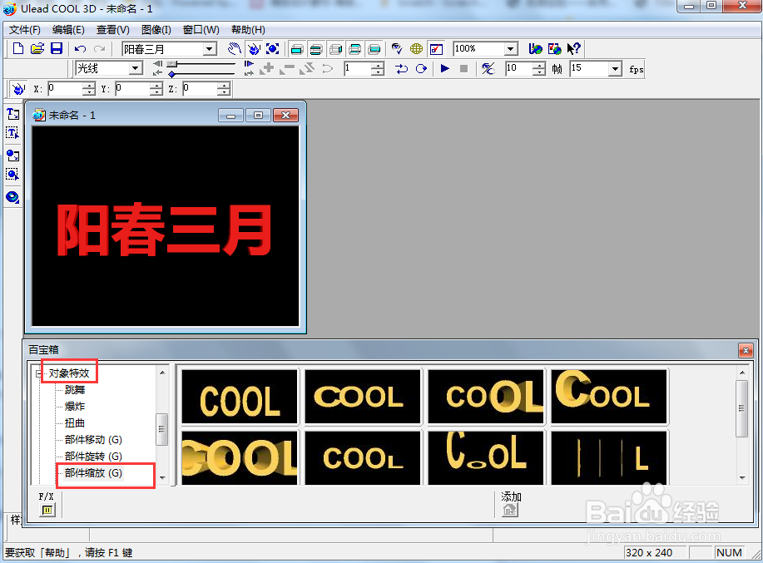Image resolution: width=763 pixels, height=563 pixels.
Task: Select the Move Object hand tool
Action: pos(234,48)
